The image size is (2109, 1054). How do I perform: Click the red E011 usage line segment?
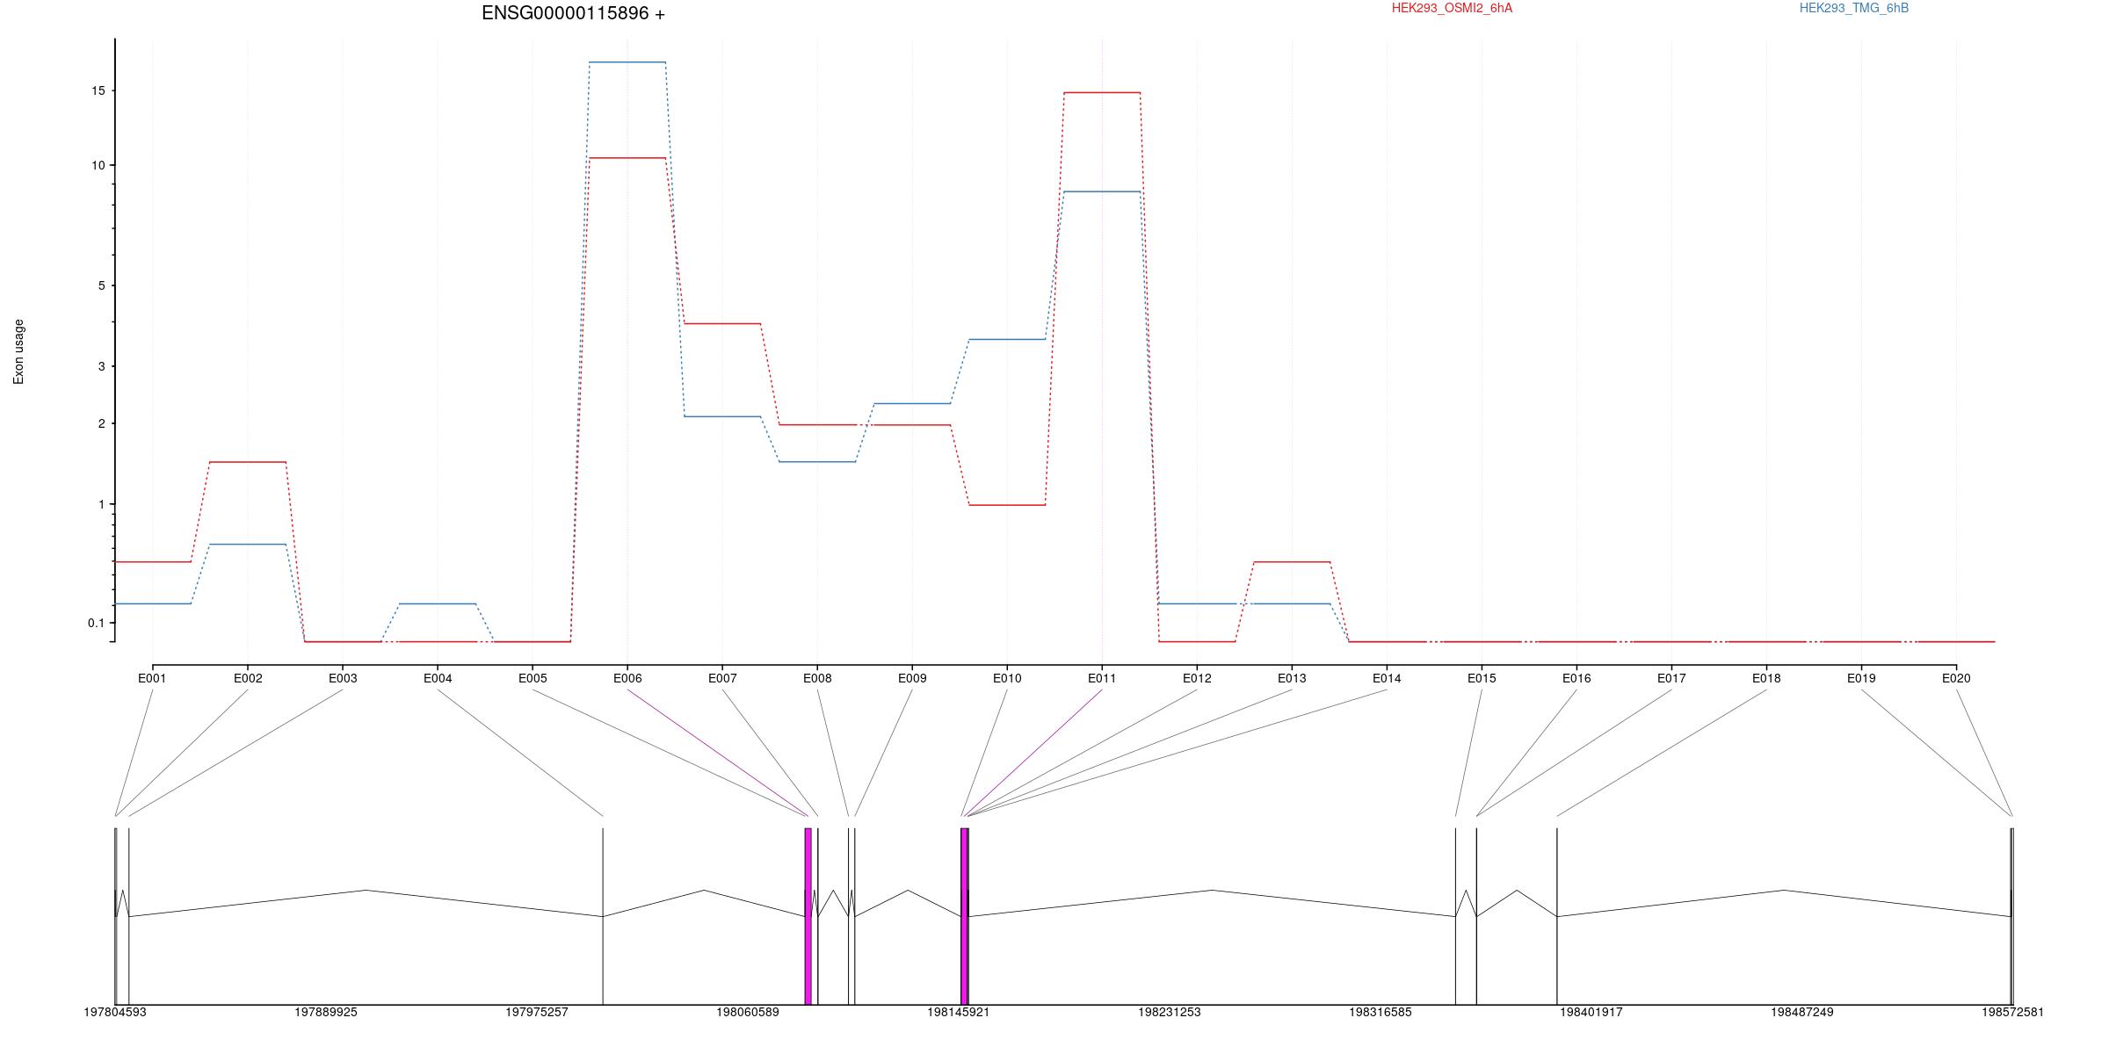[x=1102, y=92]
